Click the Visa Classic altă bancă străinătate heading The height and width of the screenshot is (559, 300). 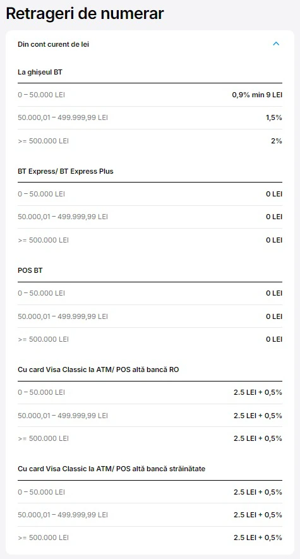coord(112,469)
